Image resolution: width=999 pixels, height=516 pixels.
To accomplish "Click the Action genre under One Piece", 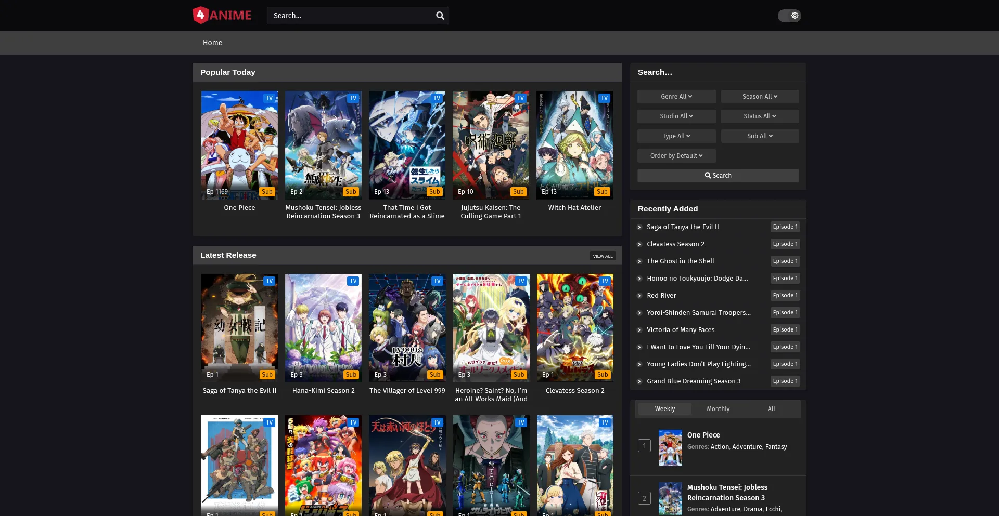I will pyautogui.click(x=720, y=447).
